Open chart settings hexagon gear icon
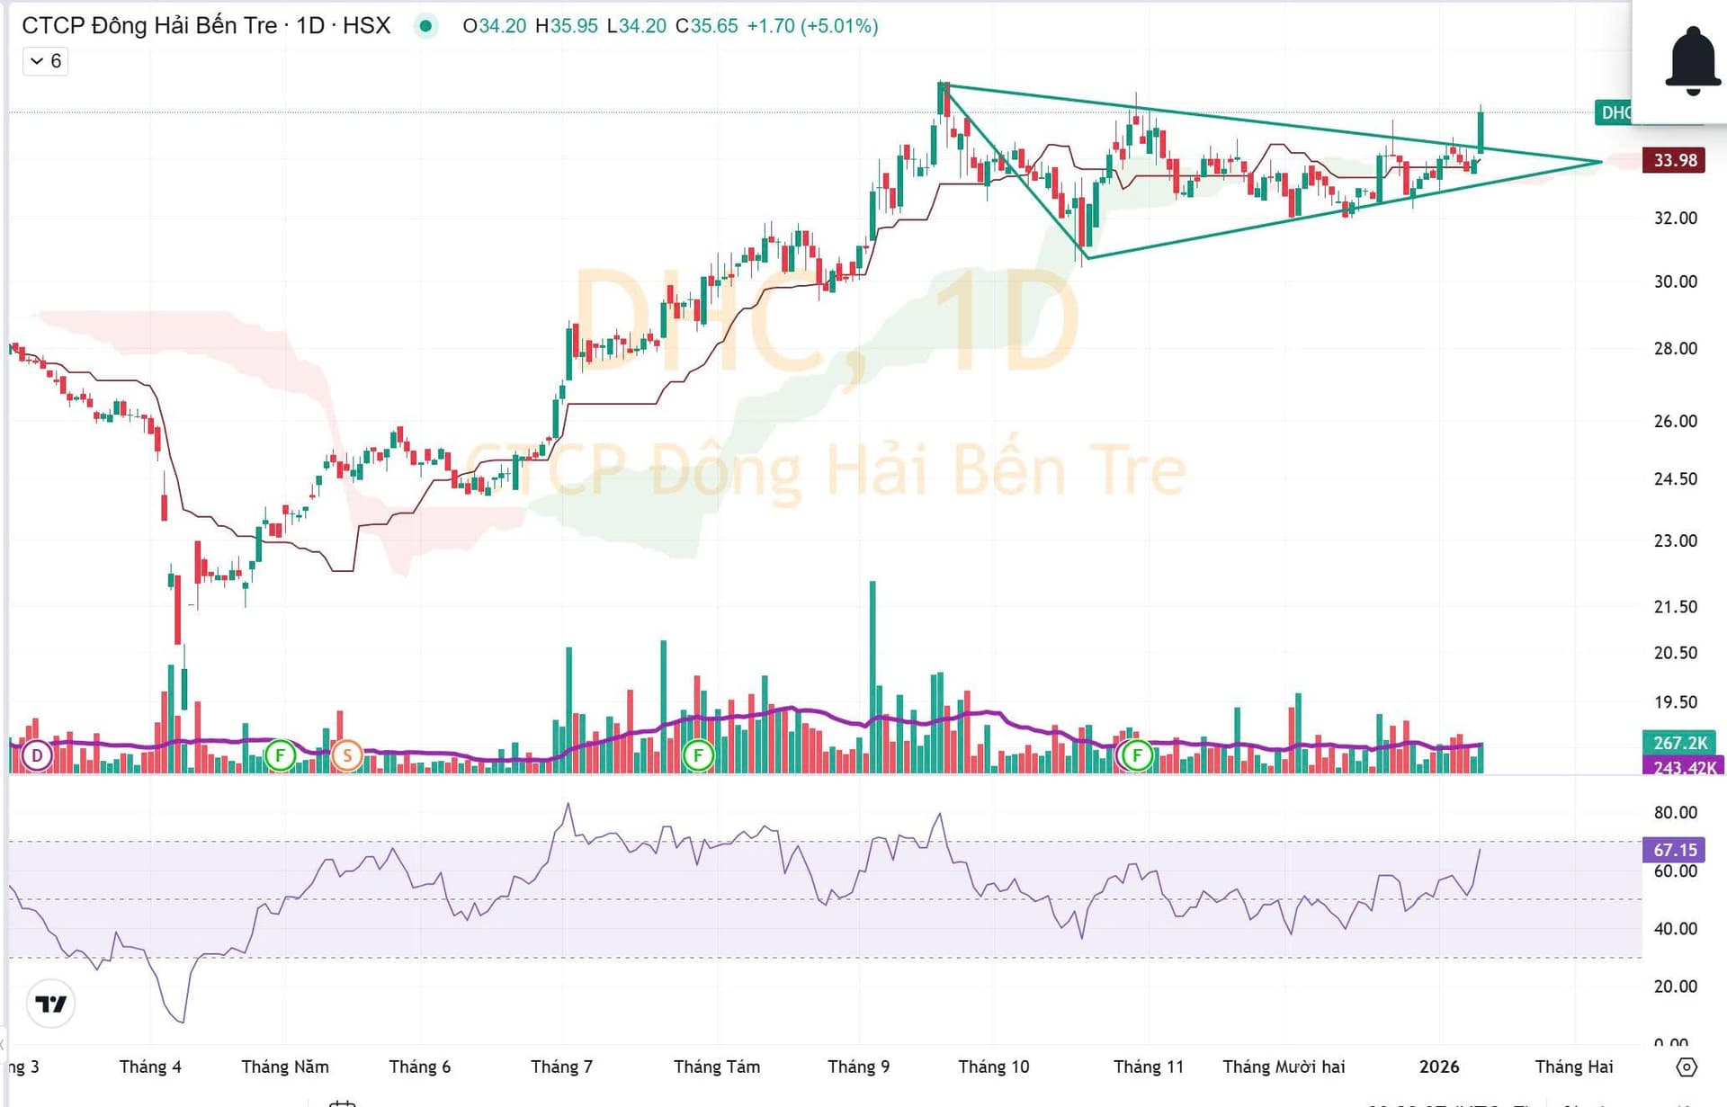 coord(1687,1067)
